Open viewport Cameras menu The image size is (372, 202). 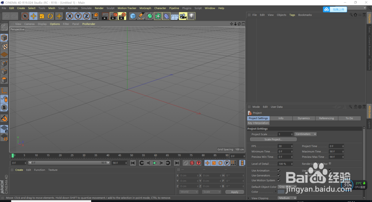[29, 24]
